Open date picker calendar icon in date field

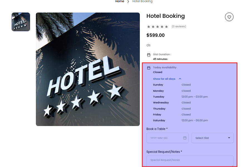(185, 138)
